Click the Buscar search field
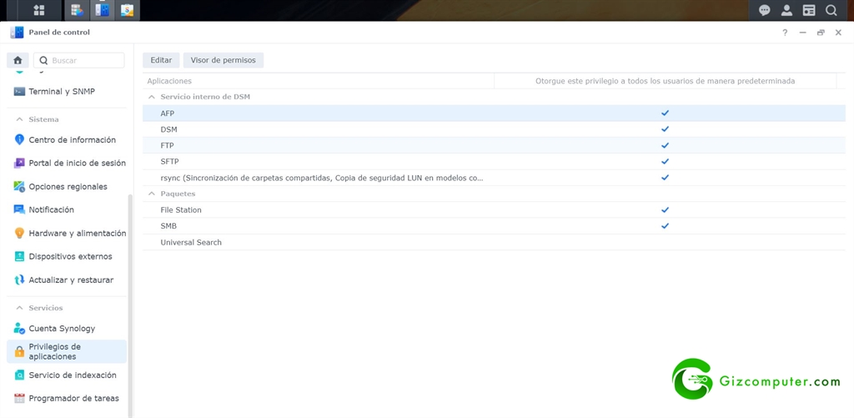This screenshot has width=854, height=418. 79,60
